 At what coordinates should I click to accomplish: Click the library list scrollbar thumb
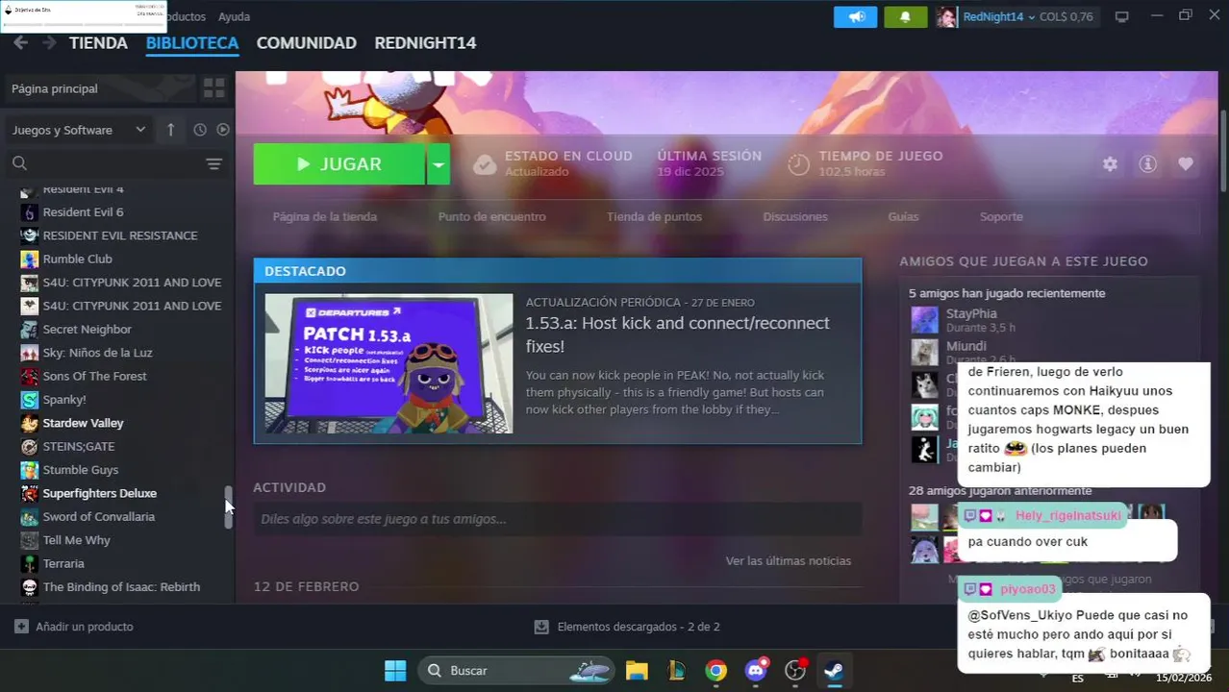coord(229,507)
